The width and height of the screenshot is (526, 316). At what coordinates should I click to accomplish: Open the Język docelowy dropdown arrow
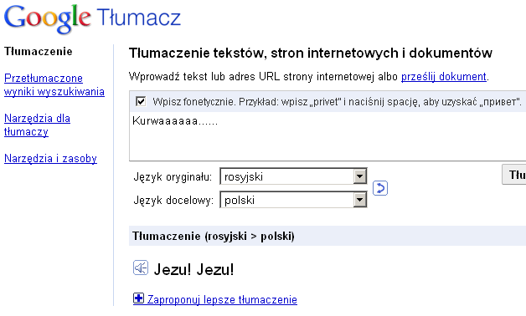359,200
